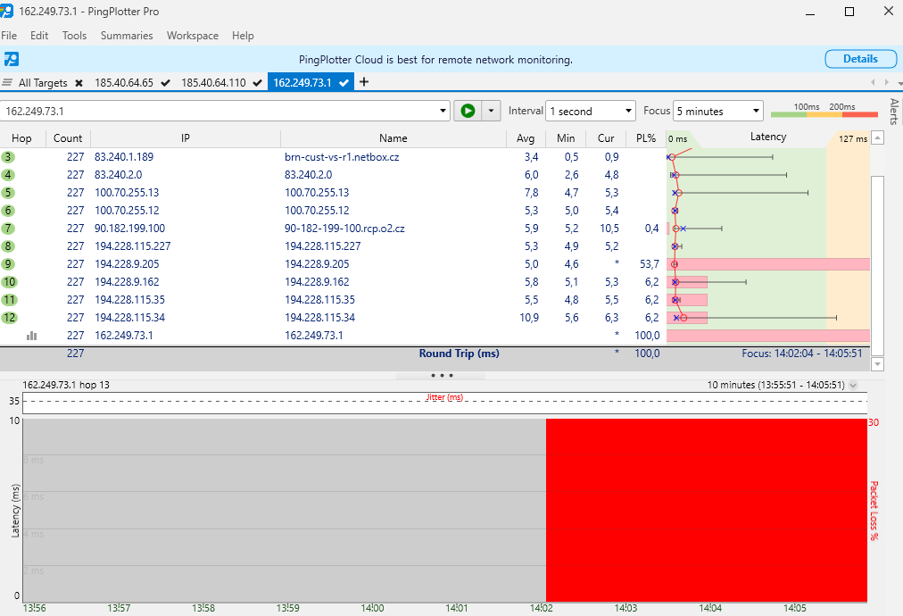Add a new target tab with plus icon
The height and width of the screenshot is (616, 903).
(x=364, y=82)
